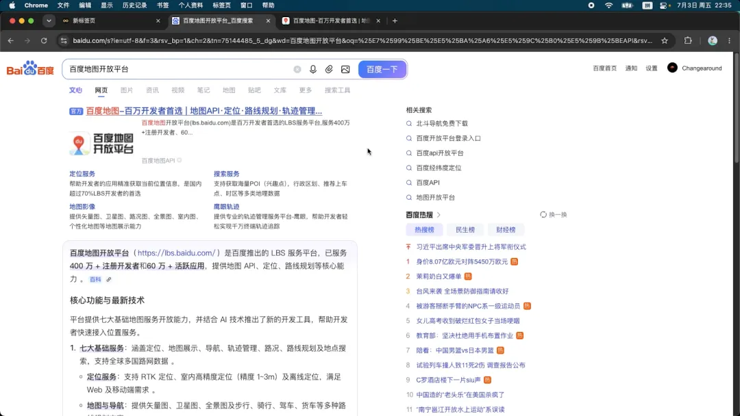Click related search 百度api开放平台
The height and width of the screenshot is (416, 740).
pos(440,153)
